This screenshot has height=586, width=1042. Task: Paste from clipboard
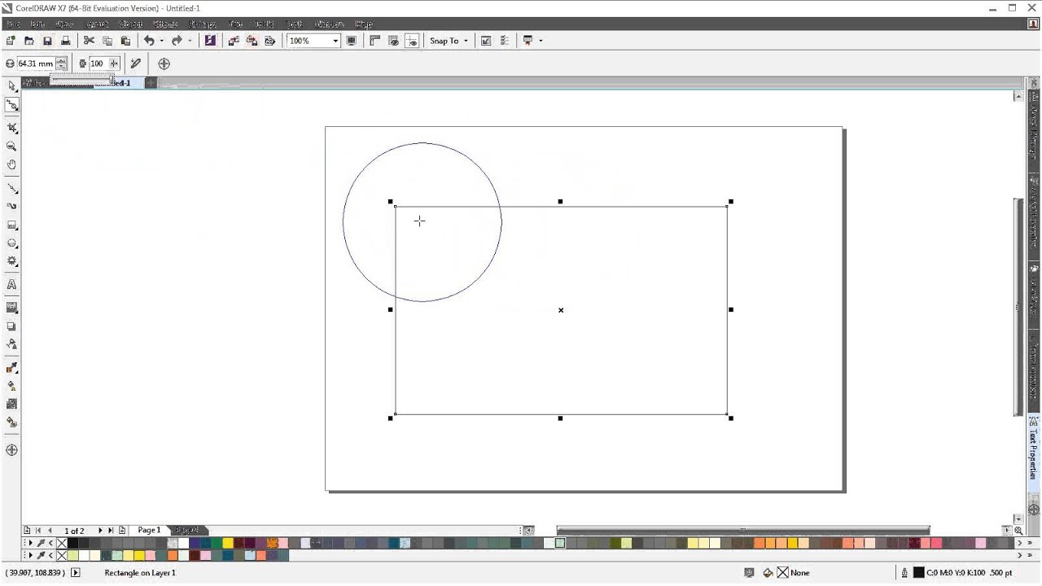click(x=125, y=41)
